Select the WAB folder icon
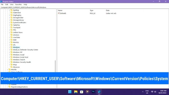The image size is (169, 95). (12, 40)
